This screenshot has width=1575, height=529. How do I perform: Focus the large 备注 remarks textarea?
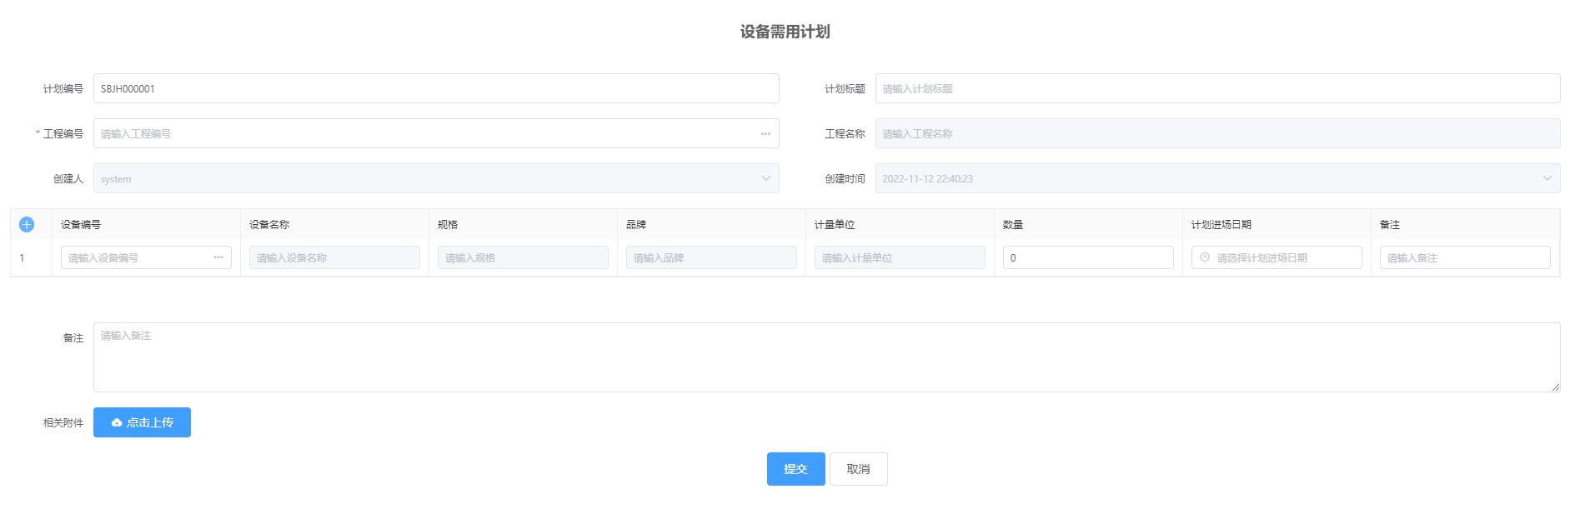pos(826,357)
